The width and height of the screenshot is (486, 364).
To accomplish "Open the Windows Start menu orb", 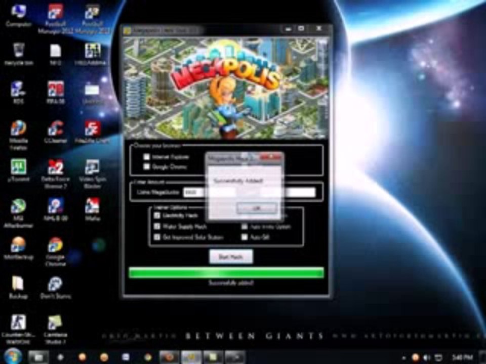I will (12, 356).
